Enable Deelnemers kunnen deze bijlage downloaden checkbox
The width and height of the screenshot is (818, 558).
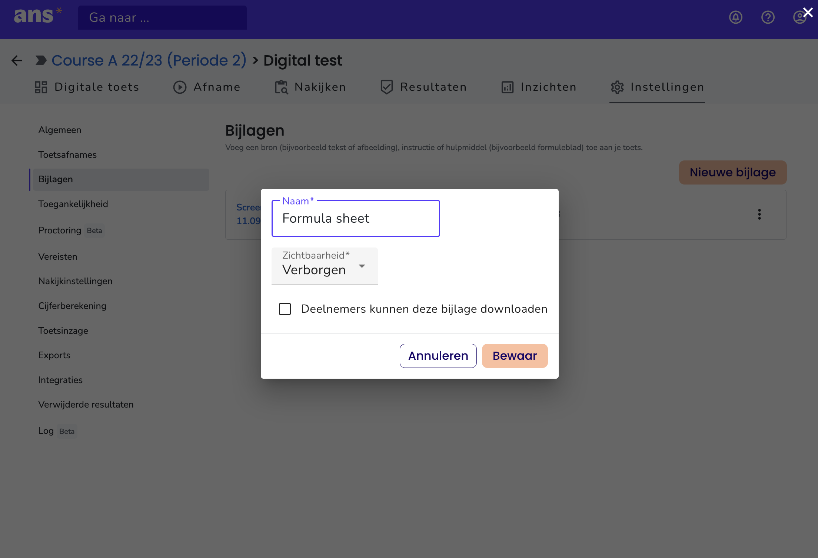click(x=285, y=309)
